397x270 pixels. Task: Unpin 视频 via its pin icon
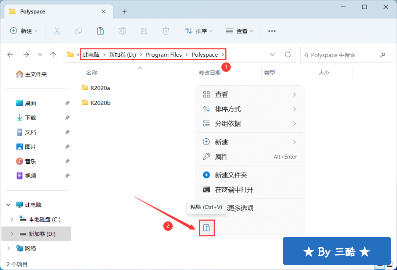point(67,176)
